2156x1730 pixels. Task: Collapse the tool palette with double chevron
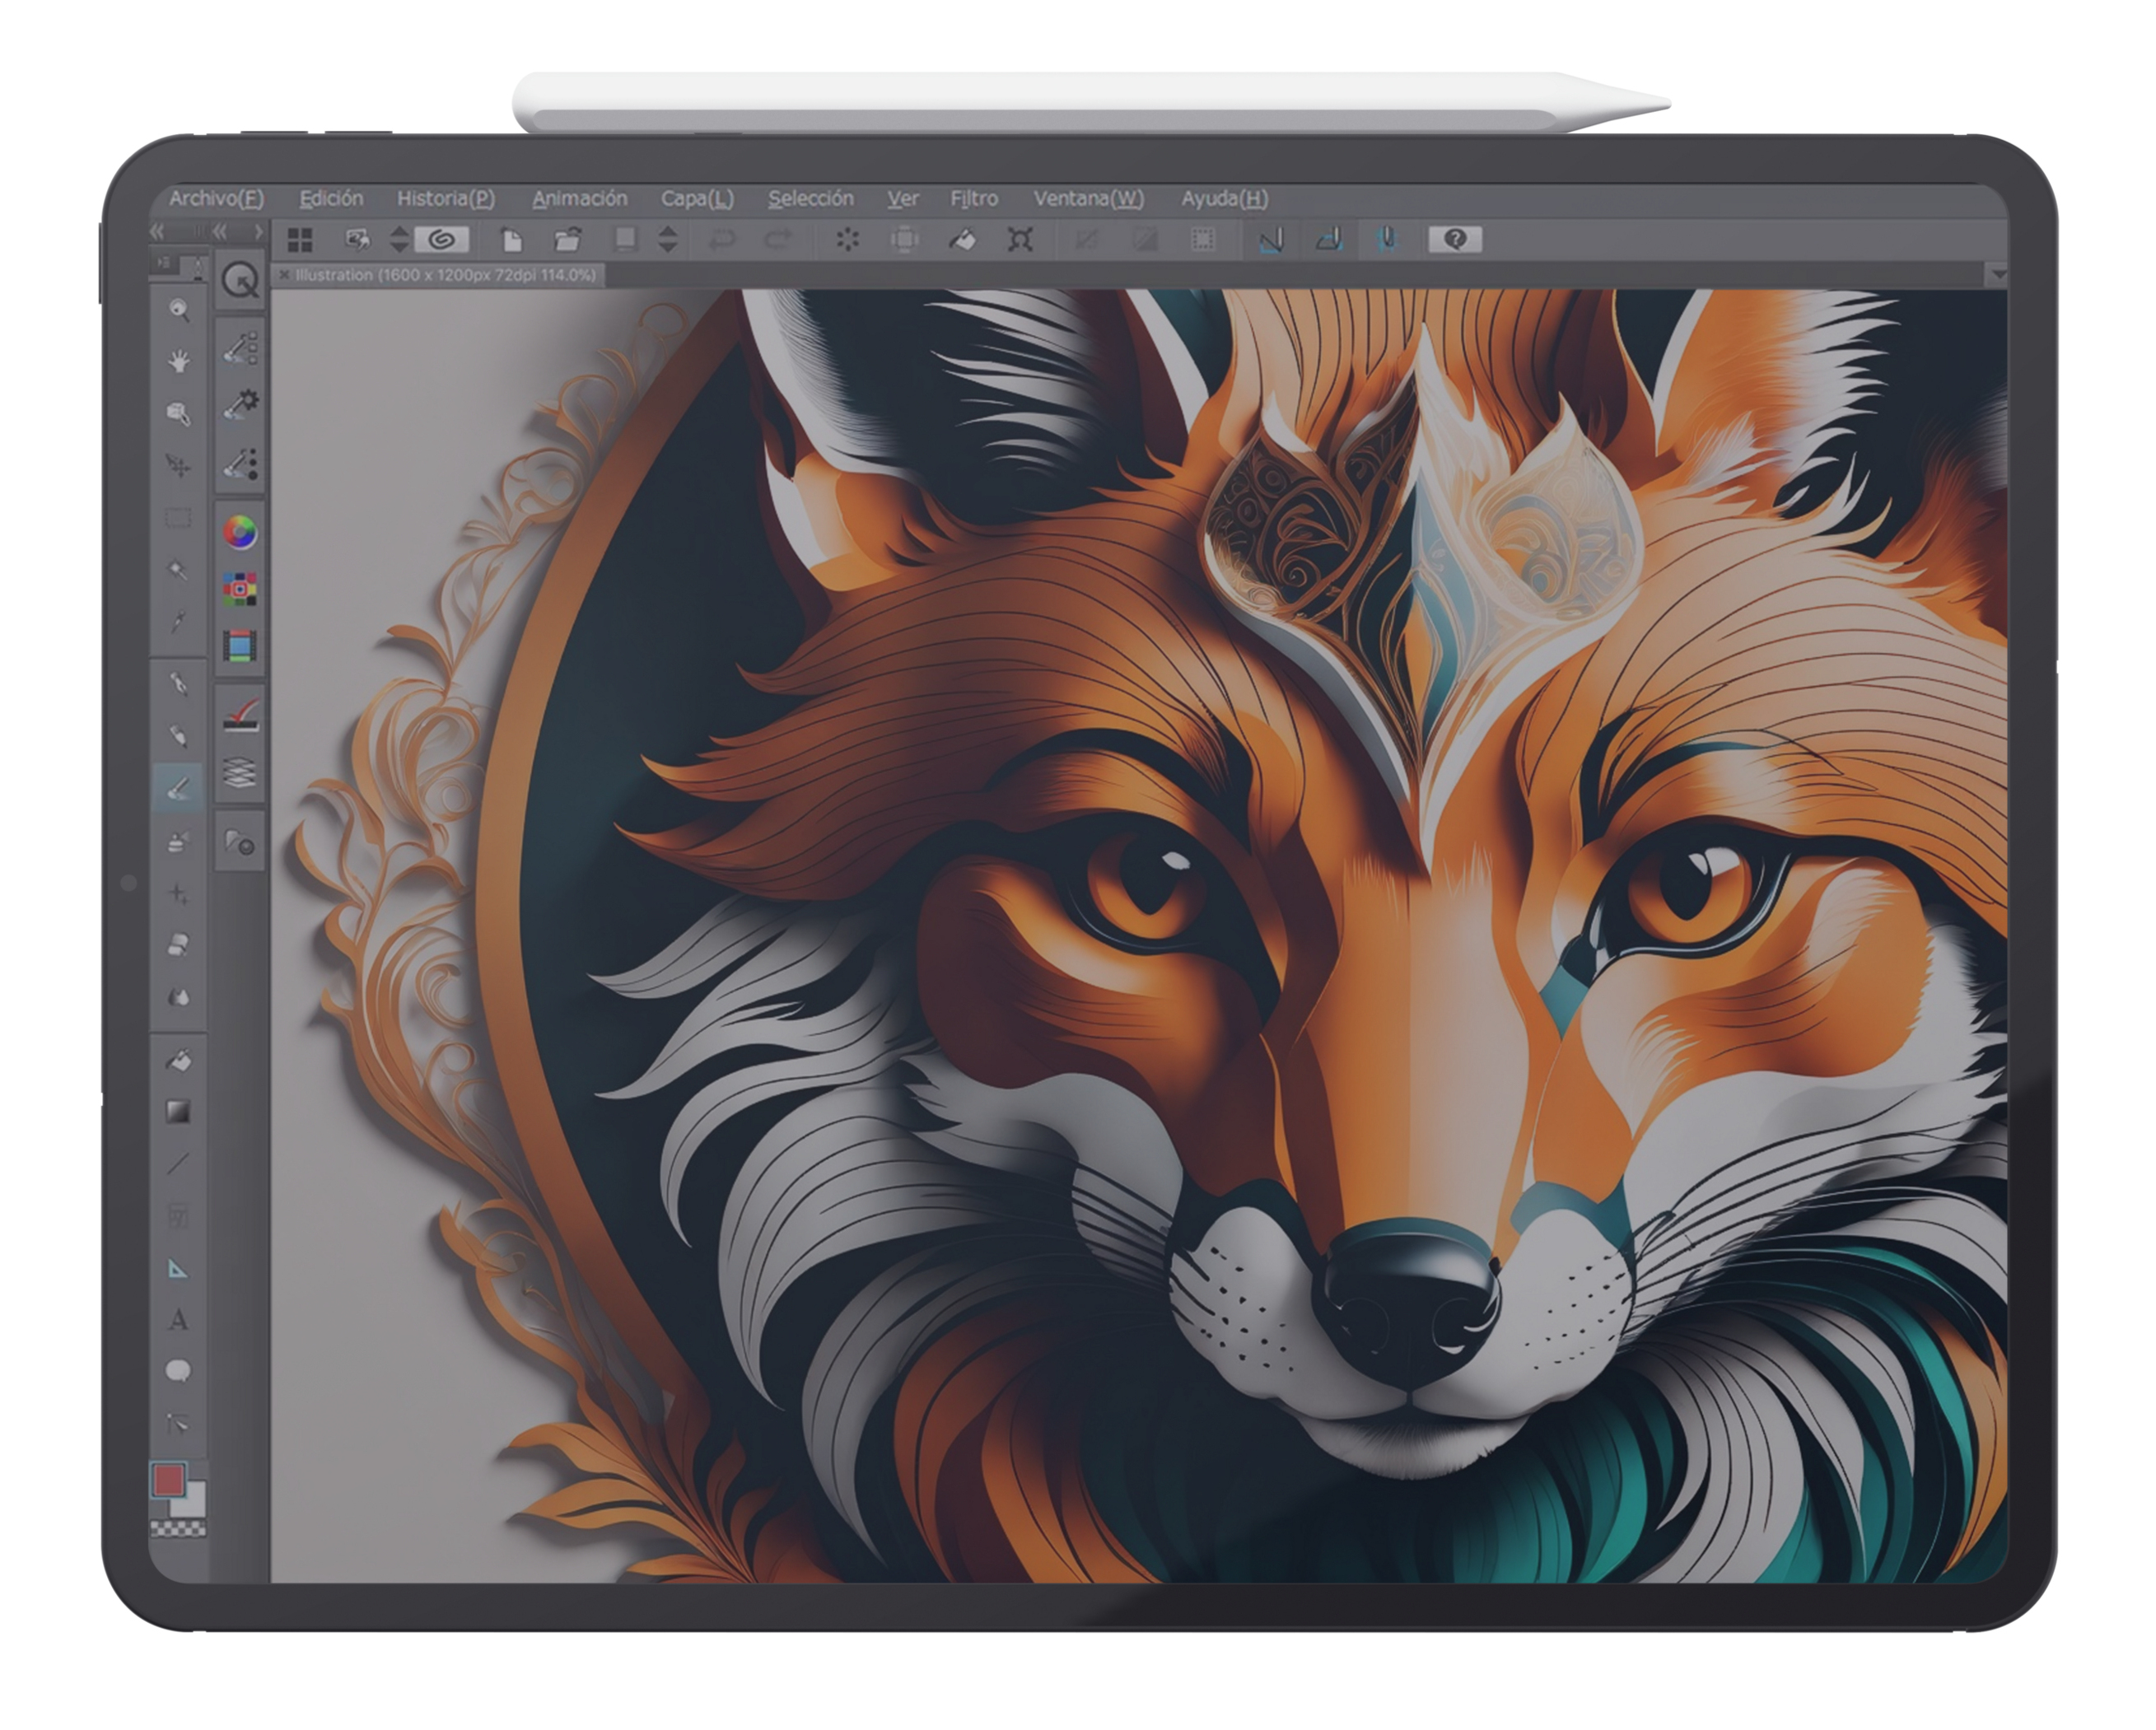(157, 232)
